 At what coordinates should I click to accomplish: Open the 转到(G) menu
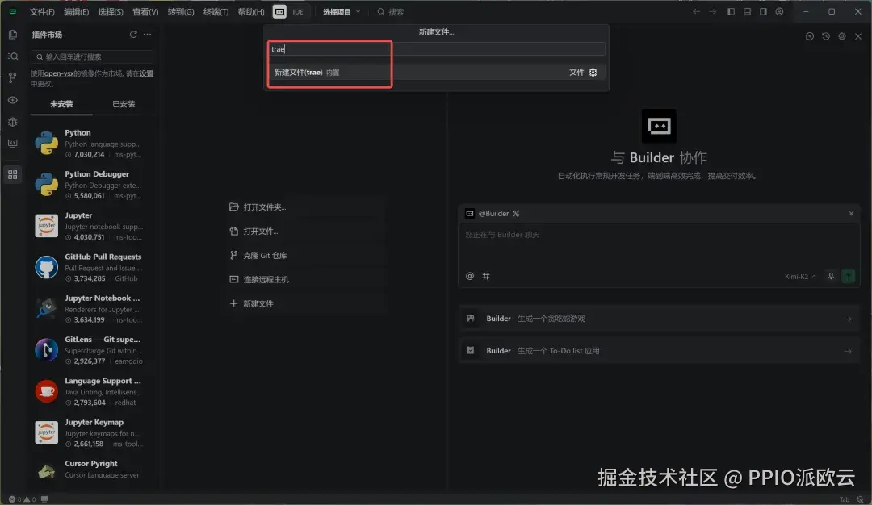(181, 11)
